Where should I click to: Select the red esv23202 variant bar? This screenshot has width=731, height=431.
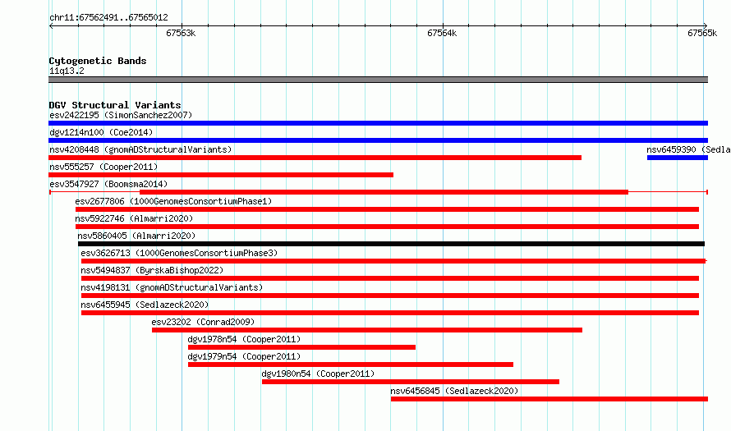367,330
